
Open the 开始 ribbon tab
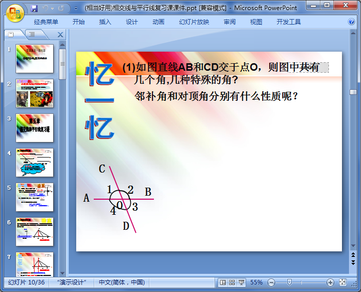pyautogui.click(x=79, y=22)
